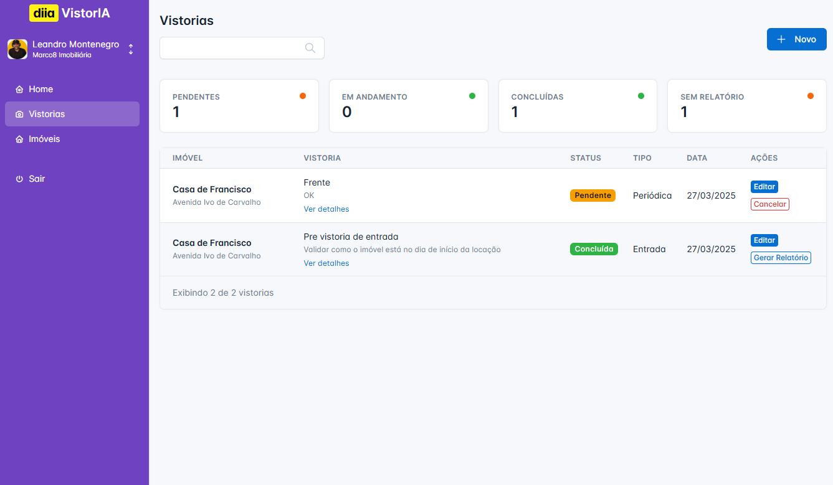
Task: Focus the Vistorias search field
Action: point(231,48)
